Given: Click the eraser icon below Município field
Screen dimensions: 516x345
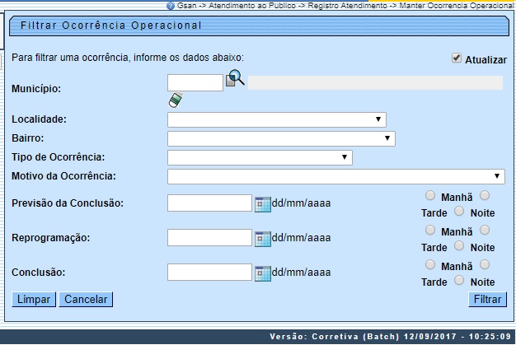Looking at the screenshot, I should click(174, 100).
